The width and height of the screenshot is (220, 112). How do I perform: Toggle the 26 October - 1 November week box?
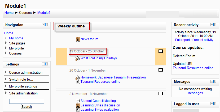[160, 70]
